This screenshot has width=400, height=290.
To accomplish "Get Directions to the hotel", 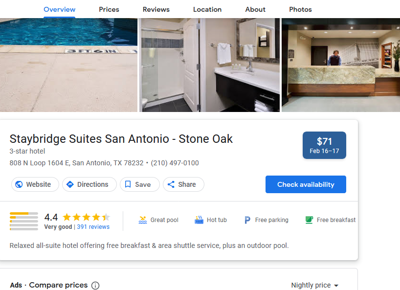I will coord(89,184).
